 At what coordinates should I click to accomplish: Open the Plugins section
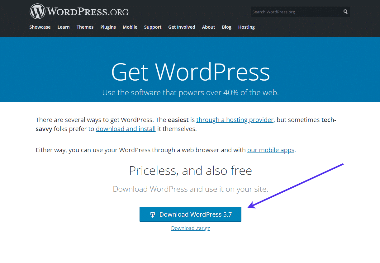click(108, 27)
